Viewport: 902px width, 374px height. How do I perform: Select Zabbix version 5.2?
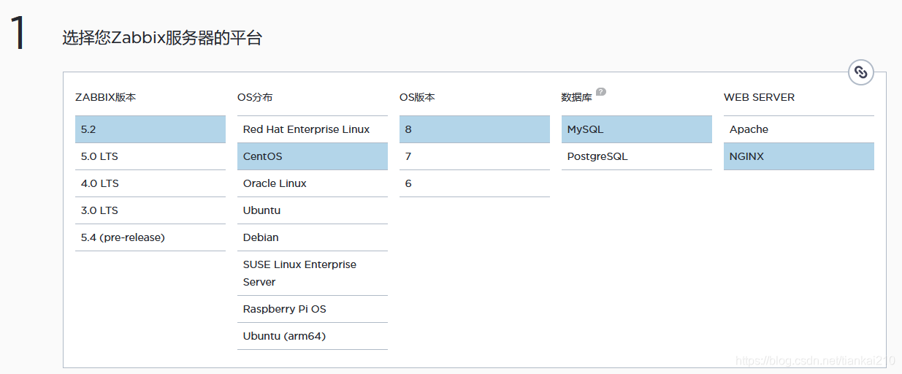(150, 129)
